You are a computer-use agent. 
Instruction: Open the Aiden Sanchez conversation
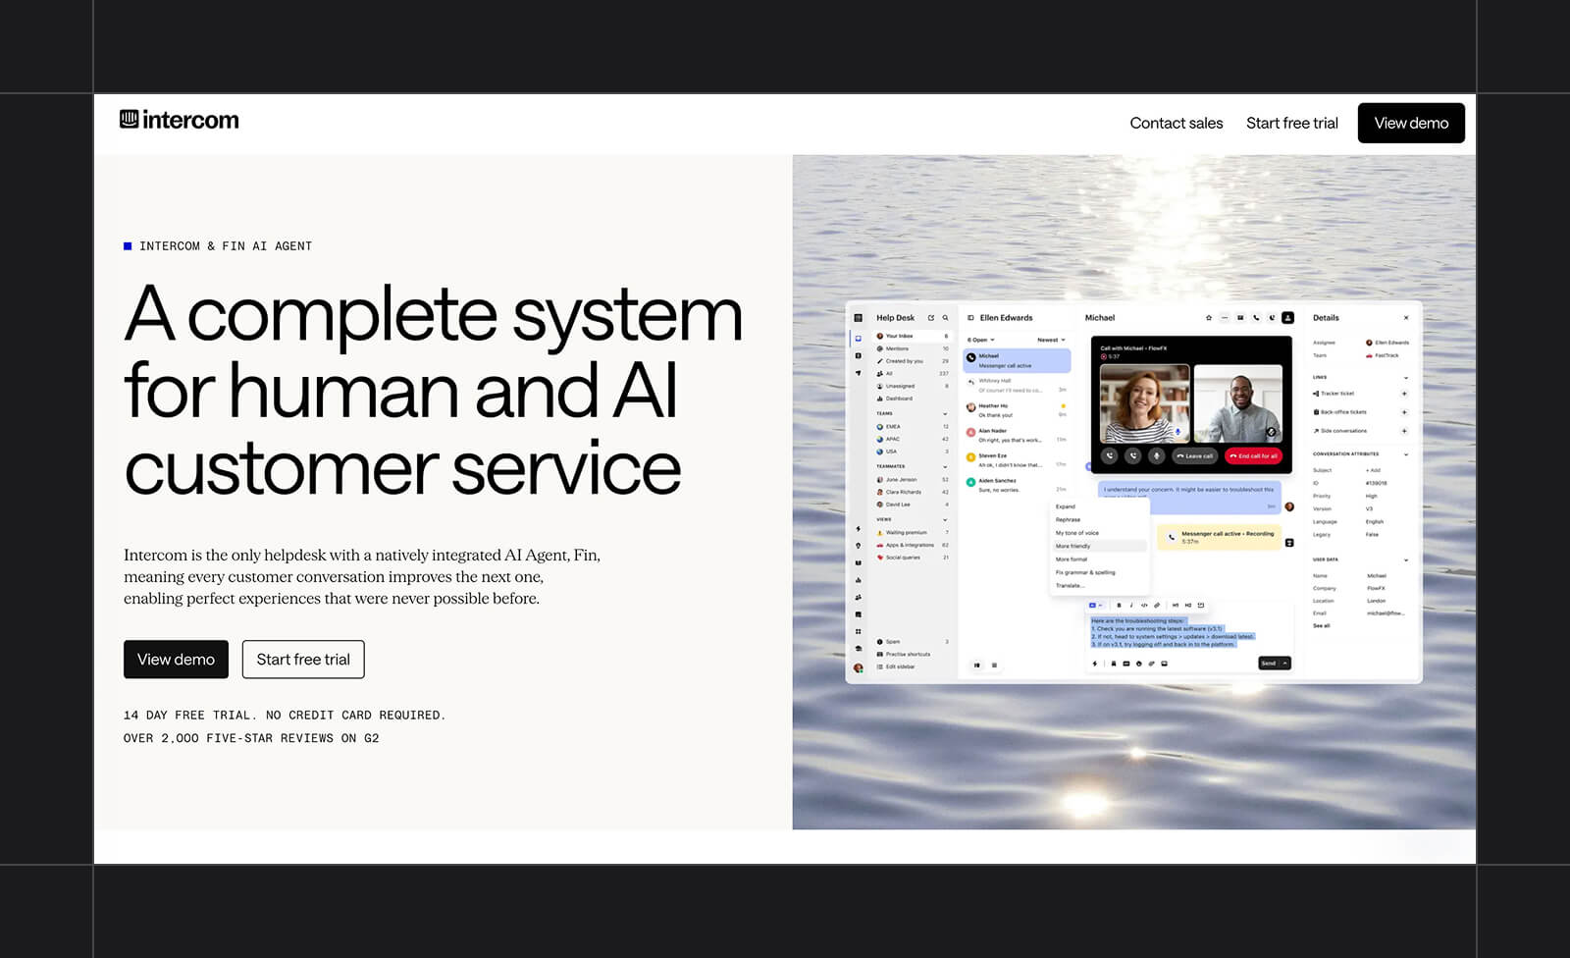[x=1017, y=485]
